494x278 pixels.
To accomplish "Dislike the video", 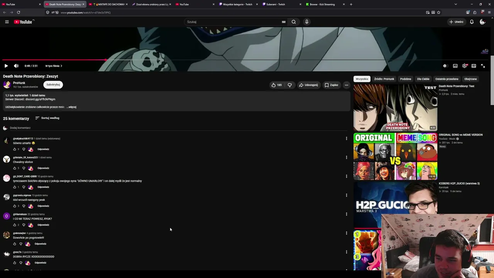I will (290, 85).
